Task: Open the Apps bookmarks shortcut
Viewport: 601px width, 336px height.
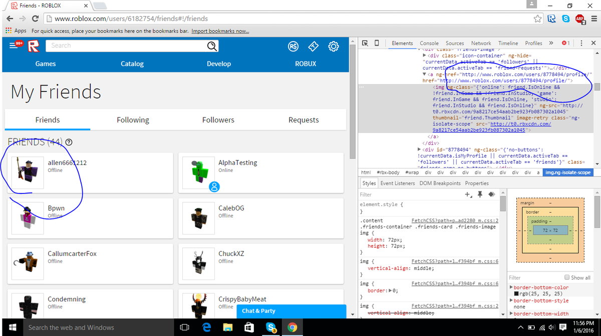Action: coord(16,31)
